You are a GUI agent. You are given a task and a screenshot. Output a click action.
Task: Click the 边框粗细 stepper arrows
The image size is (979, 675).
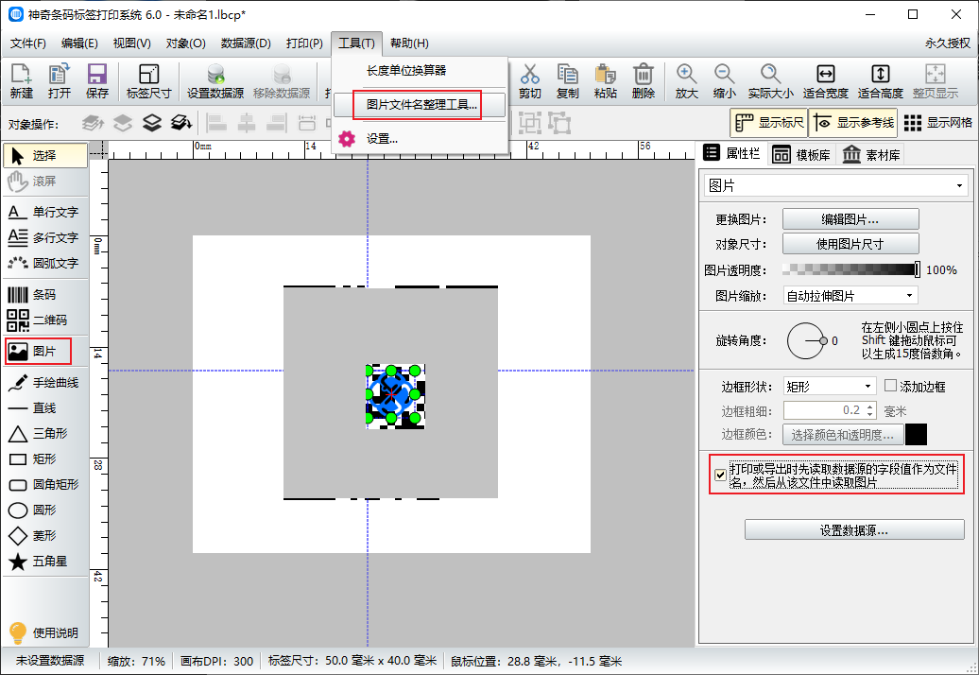[x=869, y=411]
